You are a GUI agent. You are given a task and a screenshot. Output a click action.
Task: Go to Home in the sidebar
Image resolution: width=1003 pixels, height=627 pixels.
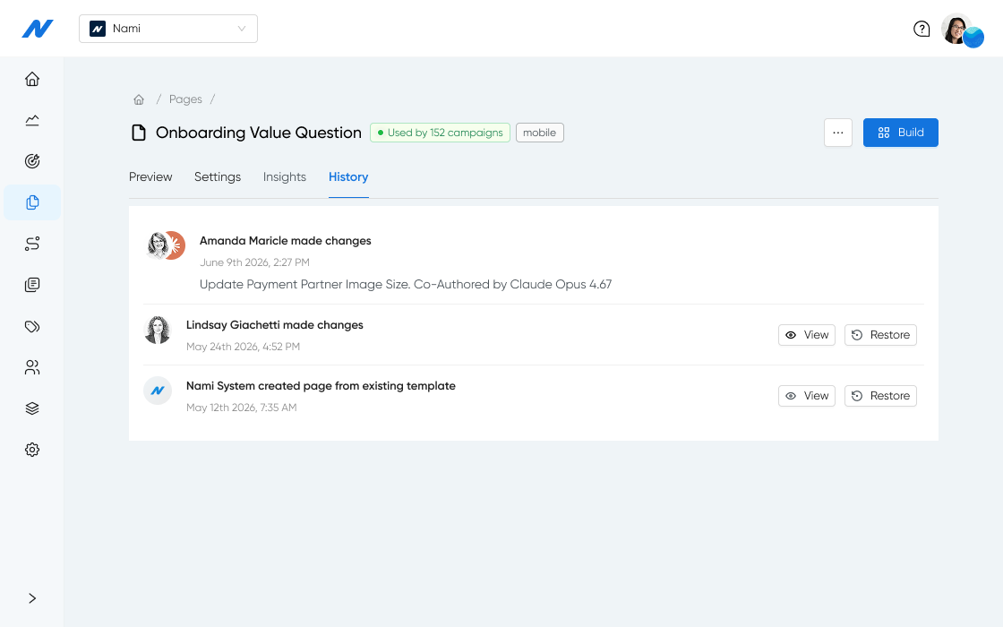coord(32,80)
